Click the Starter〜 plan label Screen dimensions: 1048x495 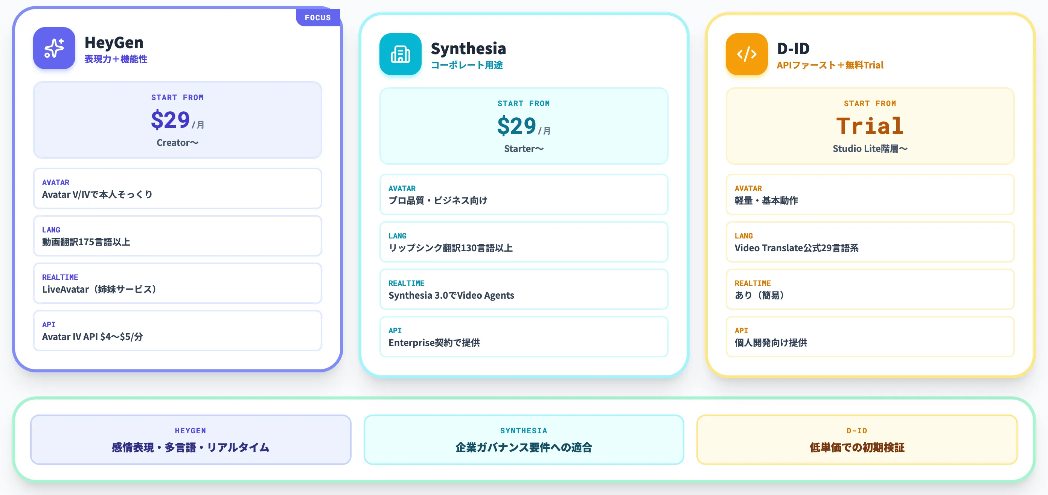pos(524,149)
